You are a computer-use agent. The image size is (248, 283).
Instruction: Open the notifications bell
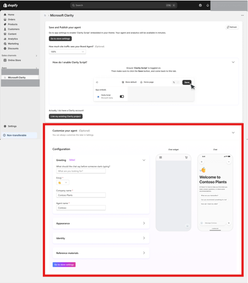[x=207, y=5]
